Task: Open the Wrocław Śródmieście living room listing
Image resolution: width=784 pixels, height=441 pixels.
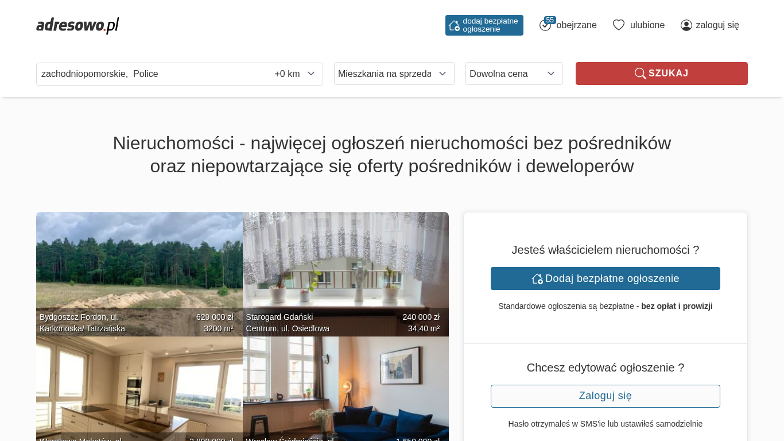Action: click(x=346, y=389)
